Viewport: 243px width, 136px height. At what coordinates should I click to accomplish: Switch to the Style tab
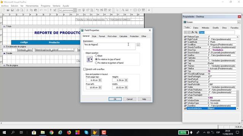(x=94, y=36)
